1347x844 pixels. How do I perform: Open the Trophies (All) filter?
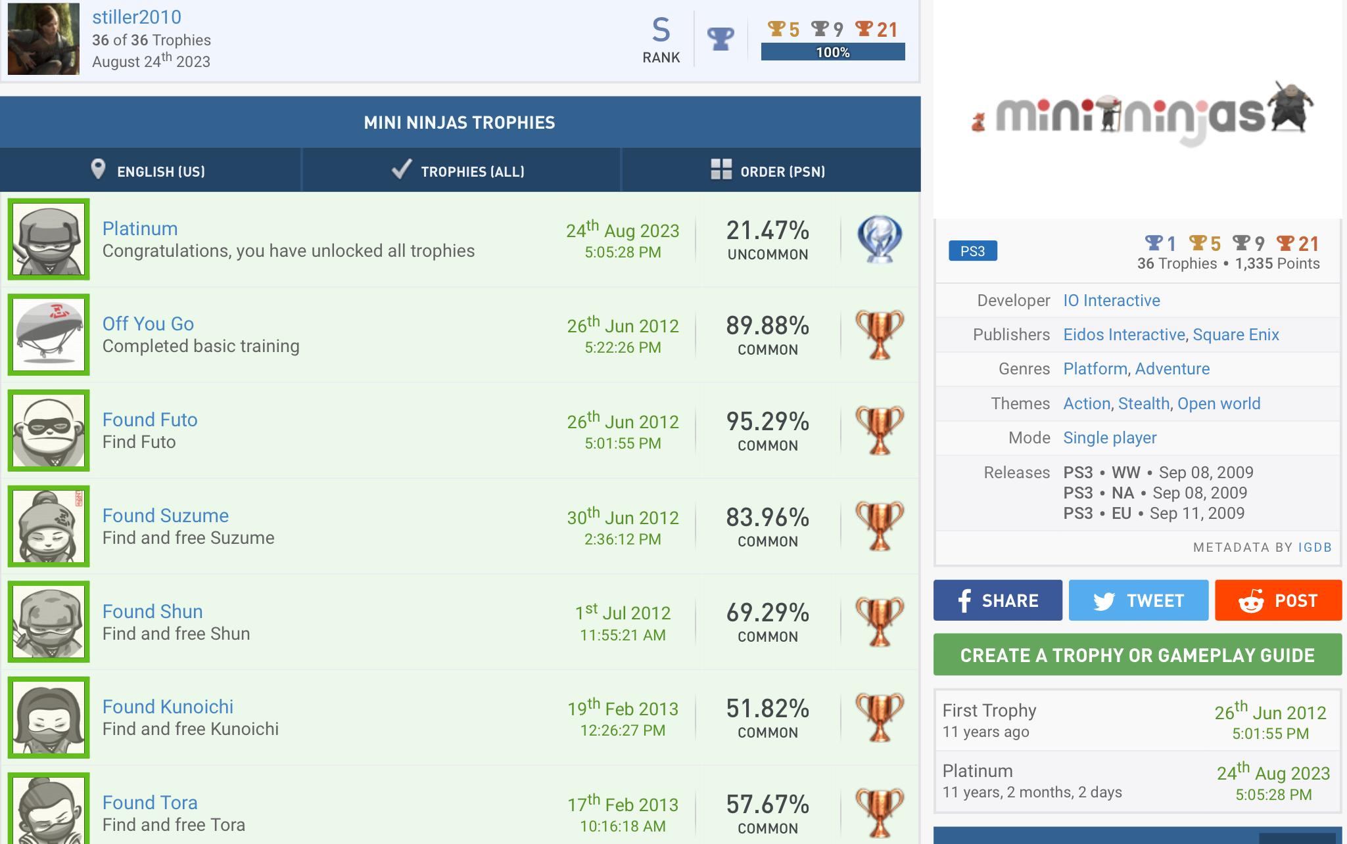click(x=461, y=170)
